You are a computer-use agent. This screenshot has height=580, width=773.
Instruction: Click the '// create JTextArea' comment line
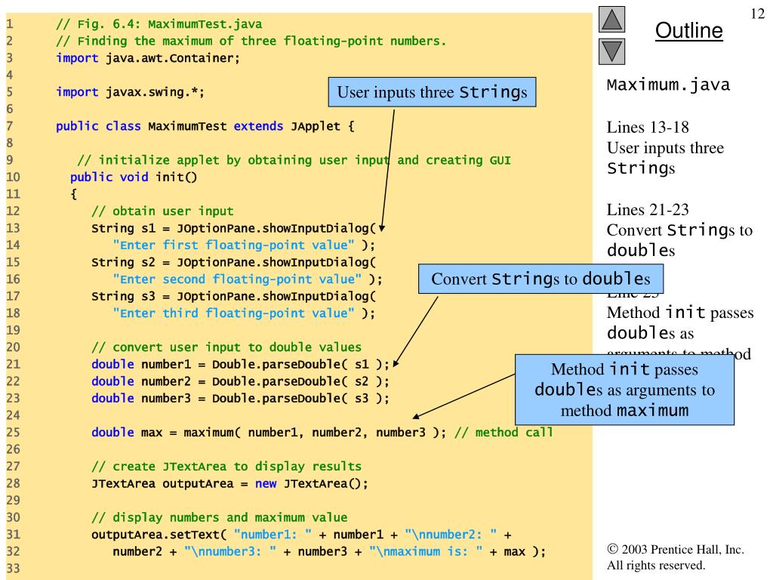[226, 467]
